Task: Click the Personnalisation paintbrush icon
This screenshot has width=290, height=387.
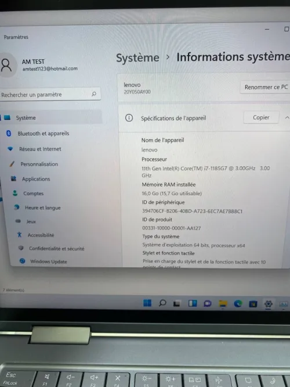Action: (12, 164)
